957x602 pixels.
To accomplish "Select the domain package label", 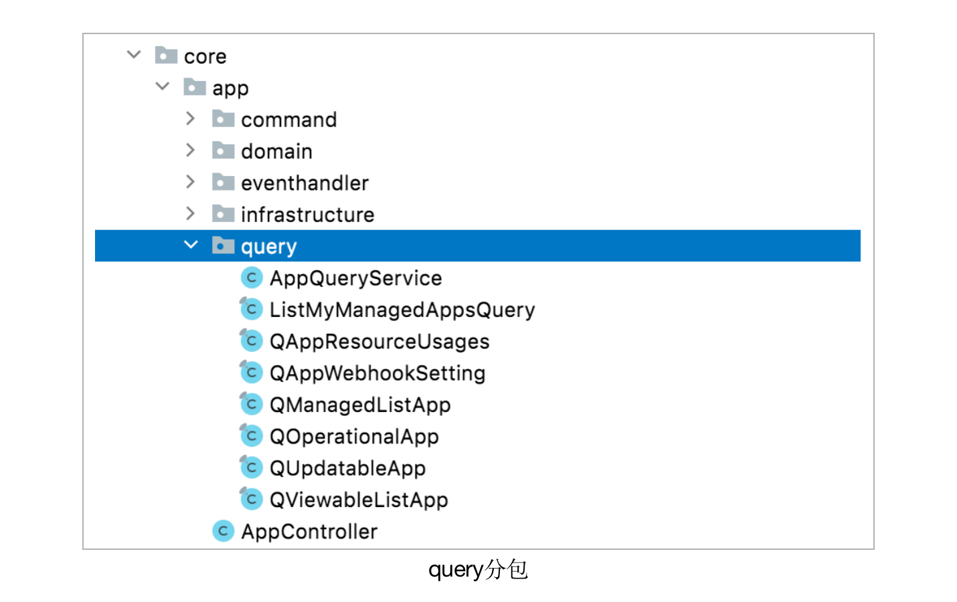I will 276,151.
